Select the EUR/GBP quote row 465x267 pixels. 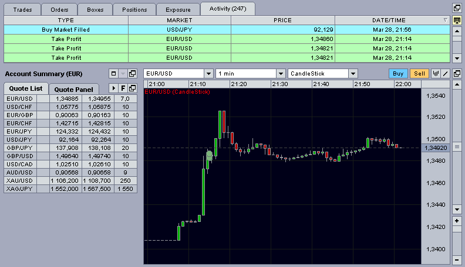pos(70,115)
